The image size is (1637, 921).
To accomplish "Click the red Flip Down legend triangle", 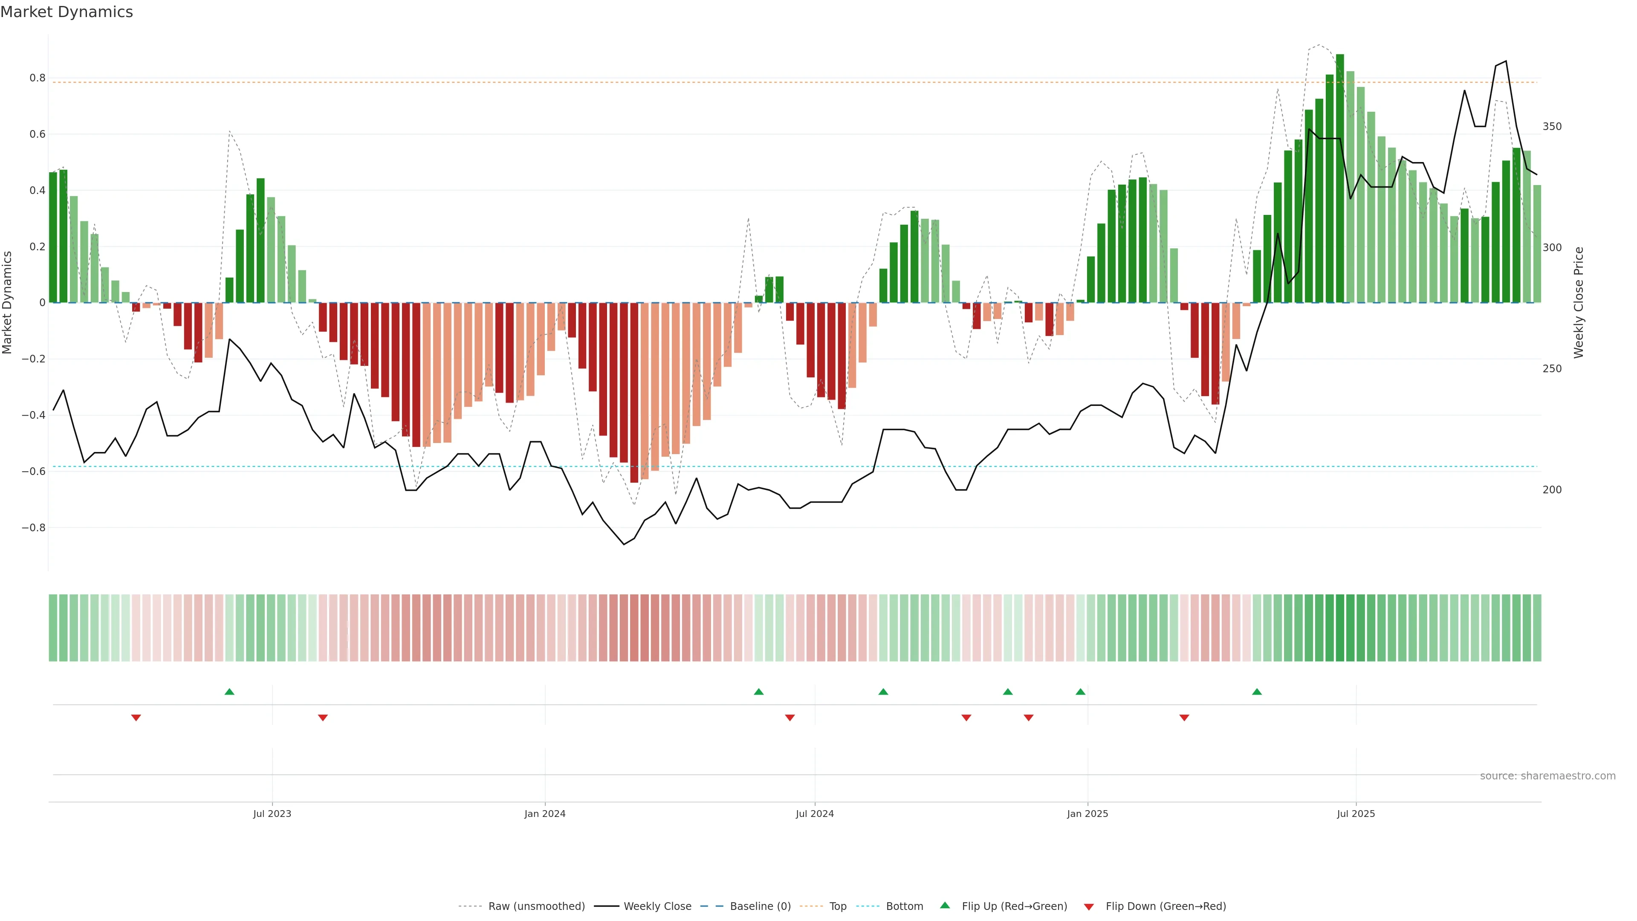I will click(x=1089, y=907).
